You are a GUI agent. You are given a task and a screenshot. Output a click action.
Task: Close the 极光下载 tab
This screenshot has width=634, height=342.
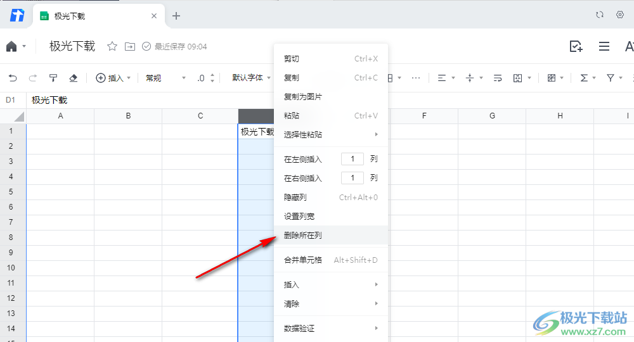pyautogui.click(x=154, y=16)
